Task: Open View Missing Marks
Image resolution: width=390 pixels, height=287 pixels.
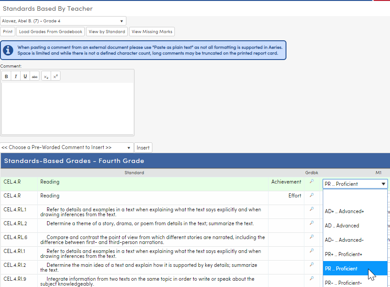Action: point(152,31)
